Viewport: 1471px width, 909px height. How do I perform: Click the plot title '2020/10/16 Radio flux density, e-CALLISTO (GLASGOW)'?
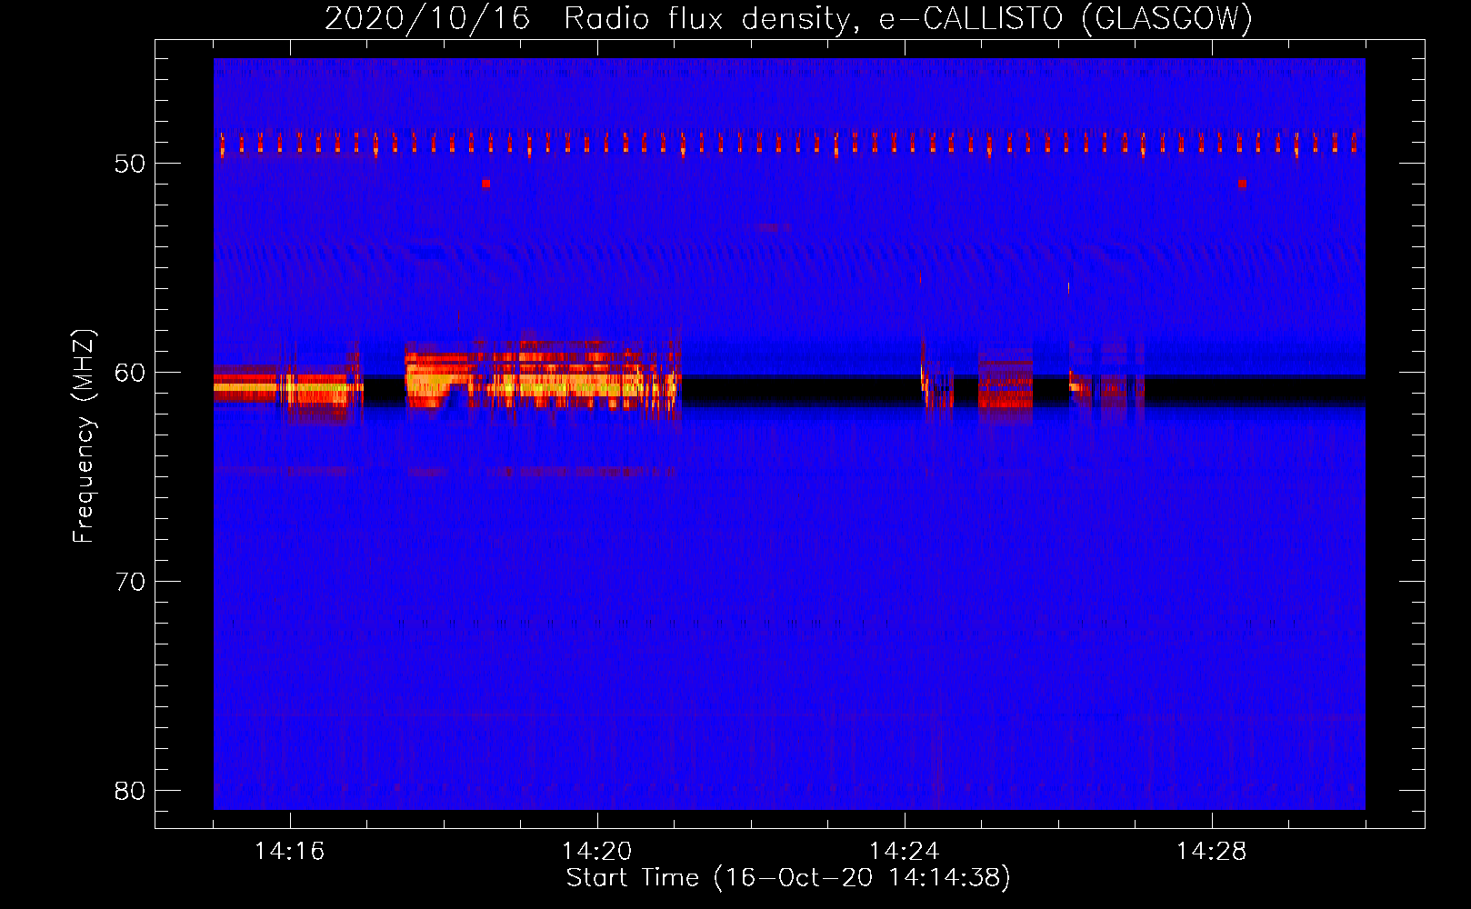coord(788,18)
